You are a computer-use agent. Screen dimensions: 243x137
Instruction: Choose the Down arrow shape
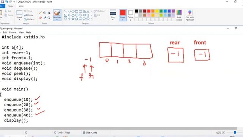[66, 19]
